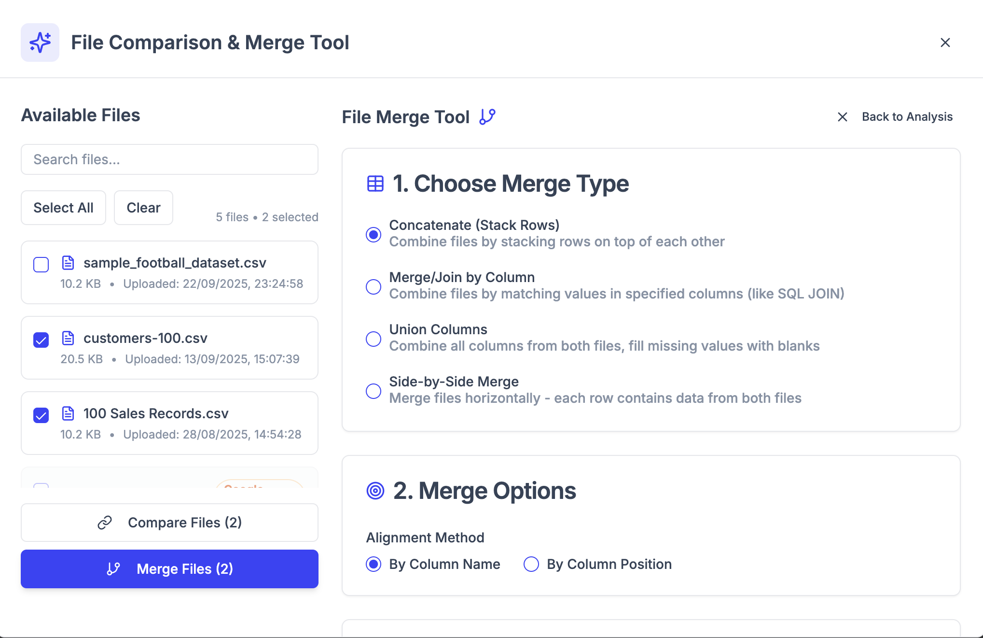The height and width of the screenshot is (638, 983).
Task: Focus the Search files input field
Action: [169, 159]
